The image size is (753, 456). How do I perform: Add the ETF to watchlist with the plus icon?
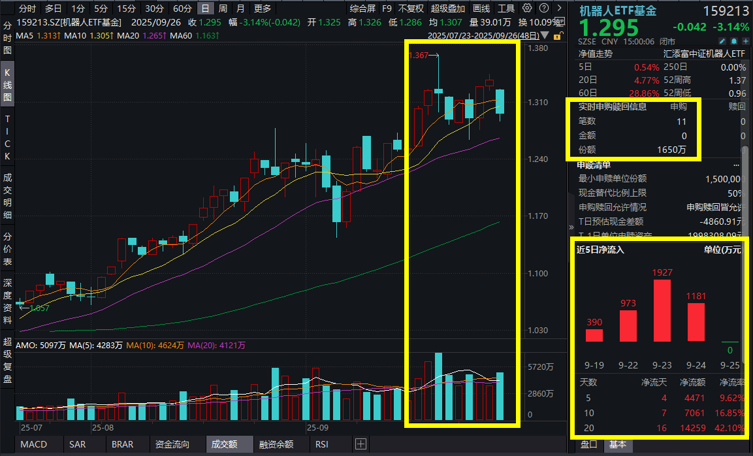[x=746, y=42]
